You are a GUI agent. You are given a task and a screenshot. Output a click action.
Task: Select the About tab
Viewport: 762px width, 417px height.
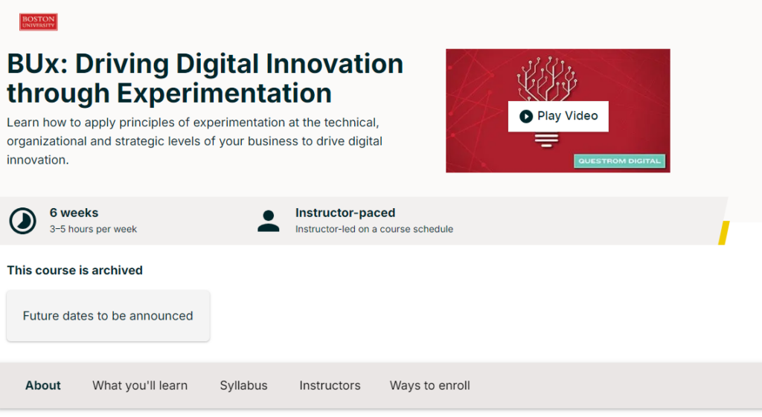coord(42,386)
